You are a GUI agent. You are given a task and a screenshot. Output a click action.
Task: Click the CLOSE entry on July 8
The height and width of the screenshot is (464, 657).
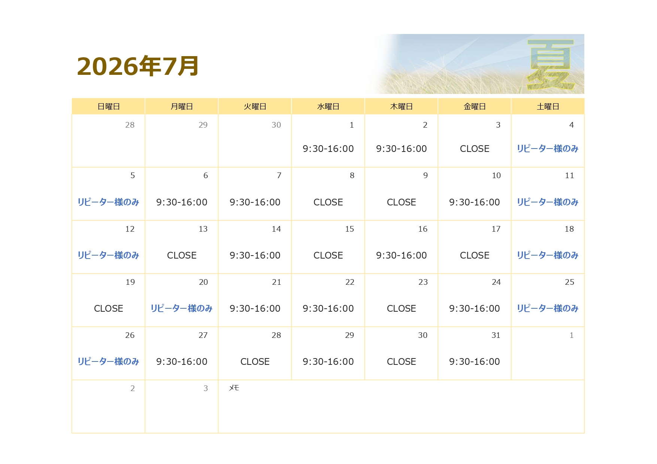coord(328,202)
